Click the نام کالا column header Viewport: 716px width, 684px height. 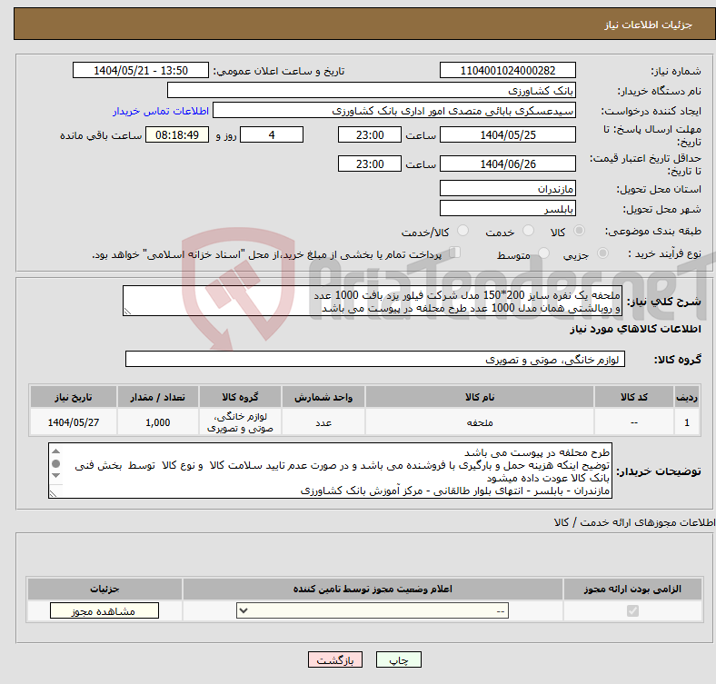click(x=480, y=397)
